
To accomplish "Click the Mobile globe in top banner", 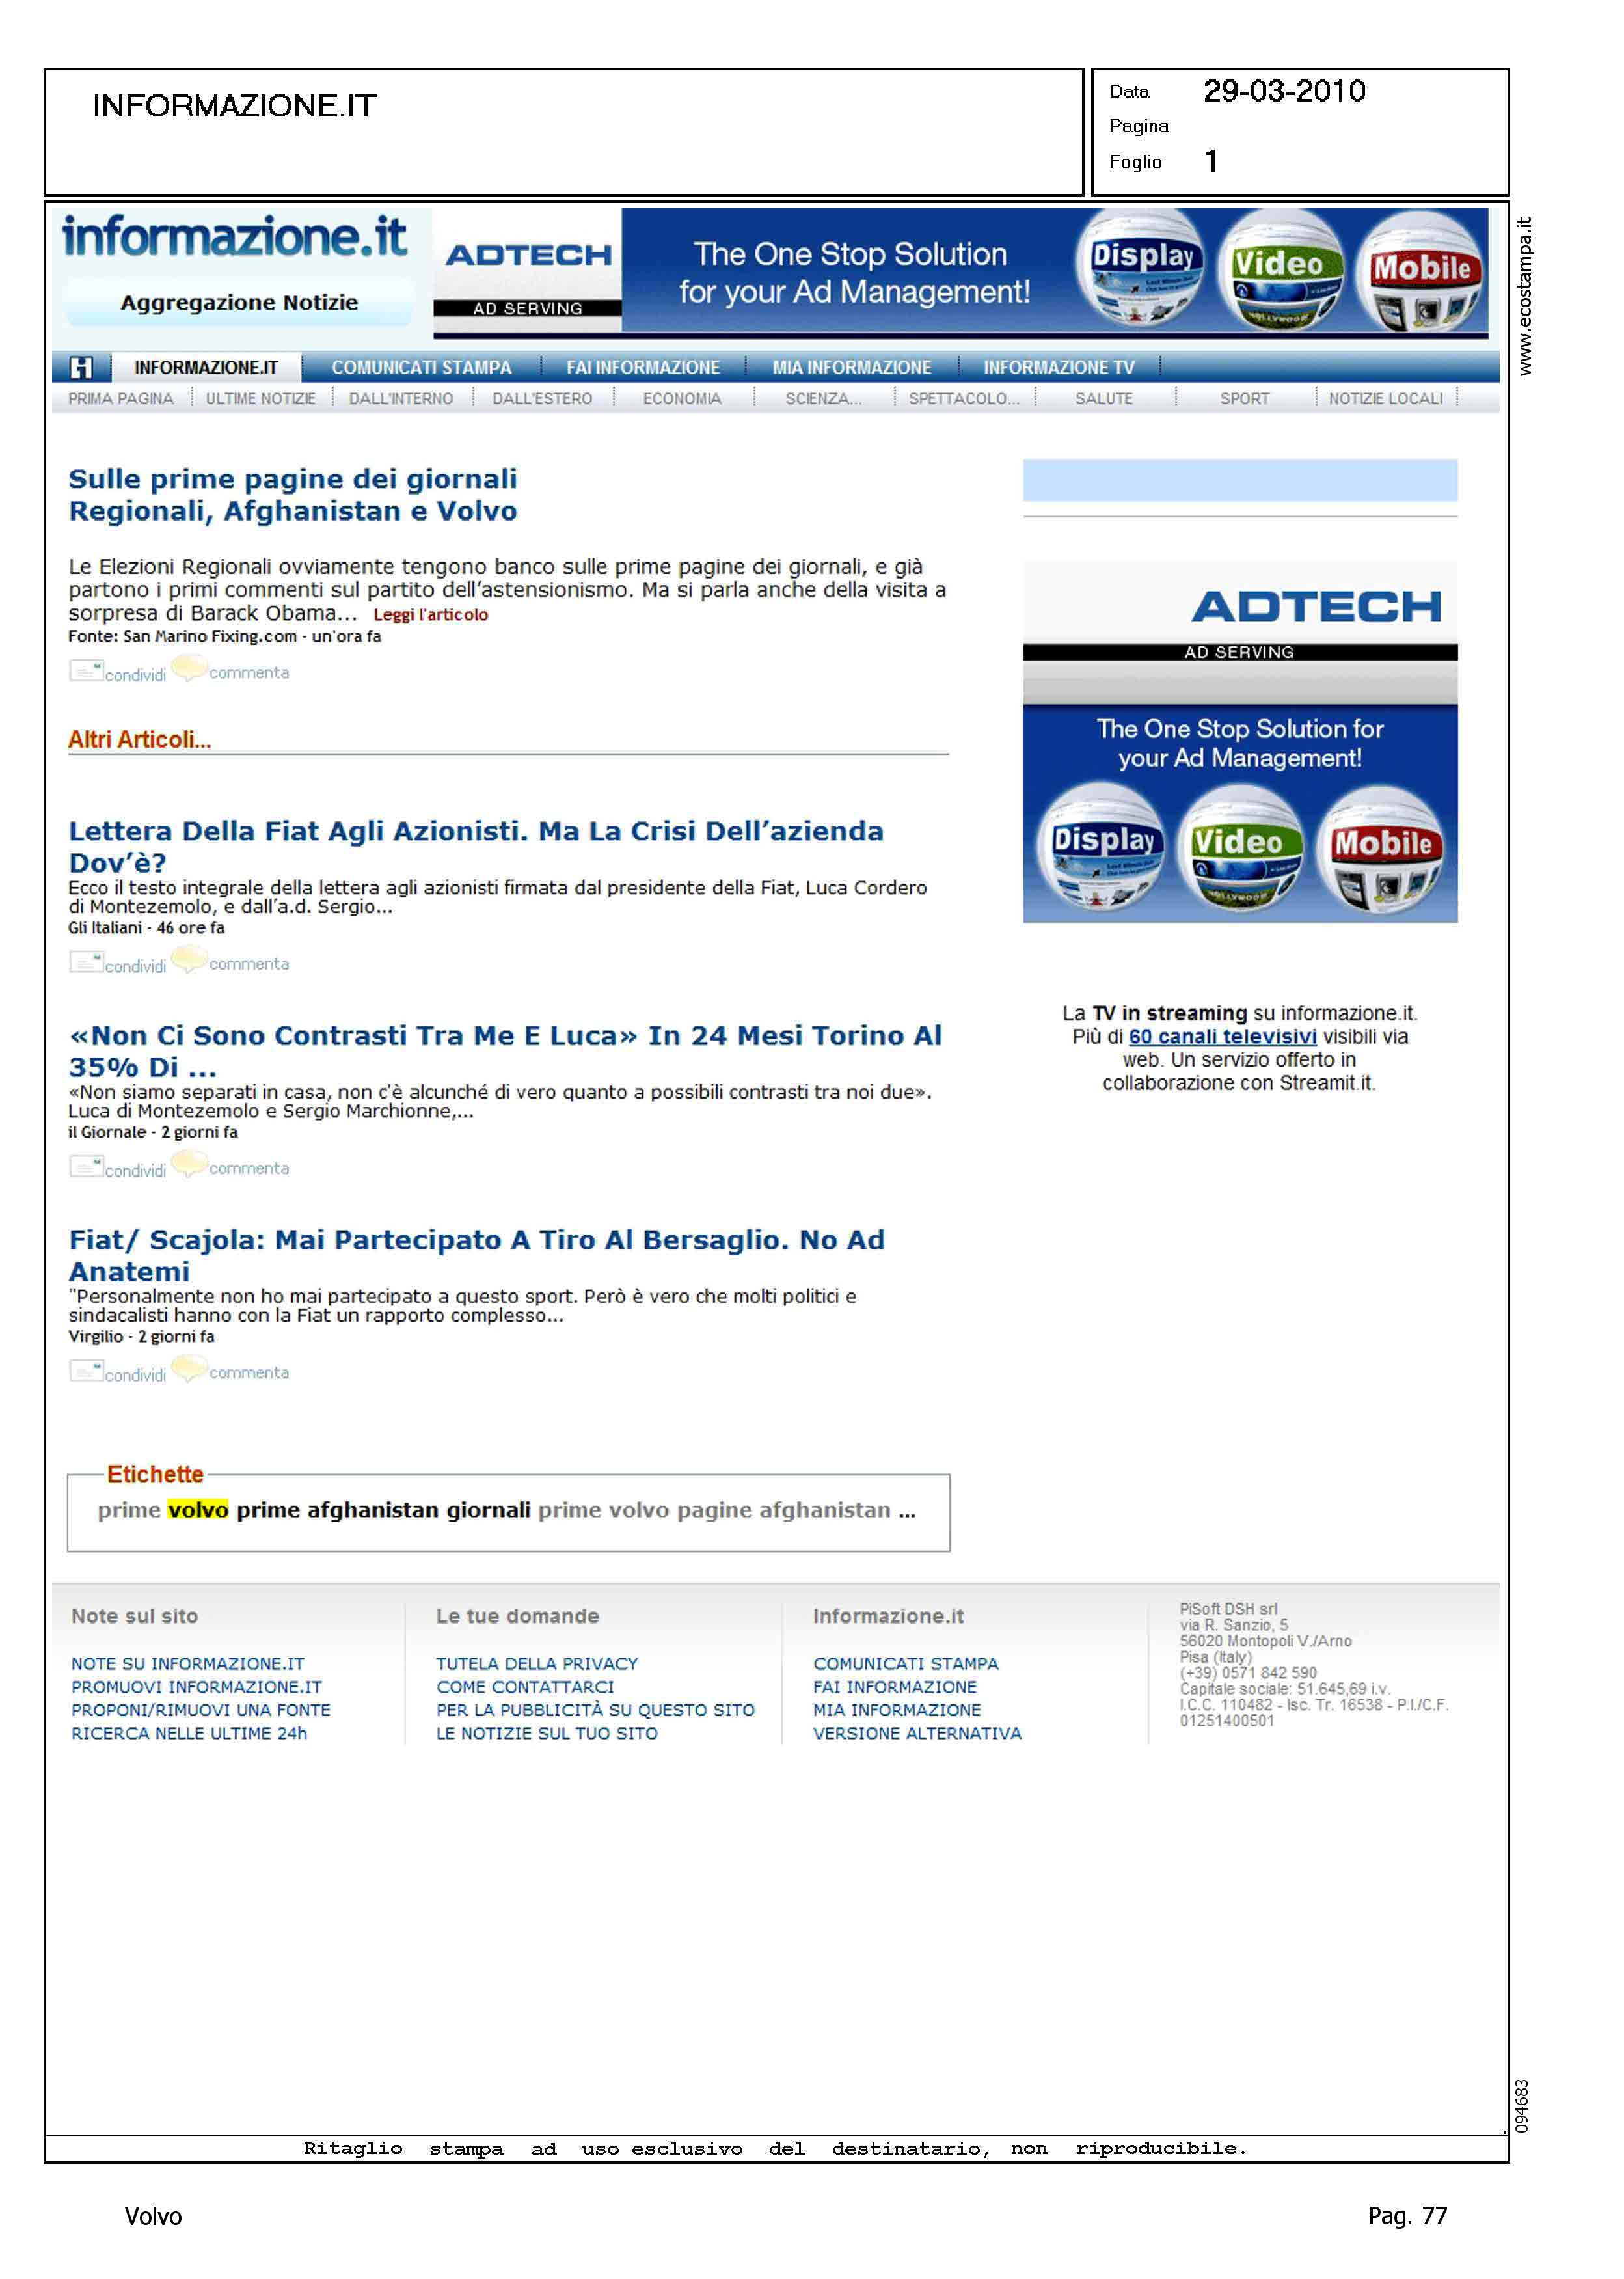I will pos(1420,272).
